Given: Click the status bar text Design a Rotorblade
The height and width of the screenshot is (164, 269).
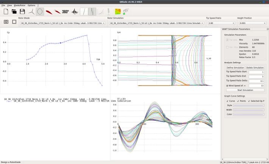Looking at the screenshot, I should point(11,162).
